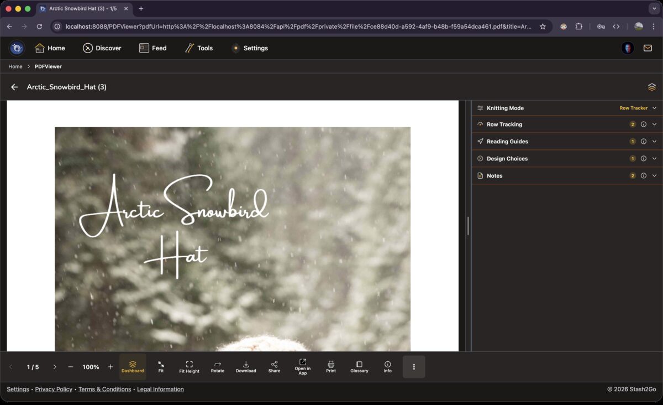Decrease zoom with the minus control

pos(70,366)
